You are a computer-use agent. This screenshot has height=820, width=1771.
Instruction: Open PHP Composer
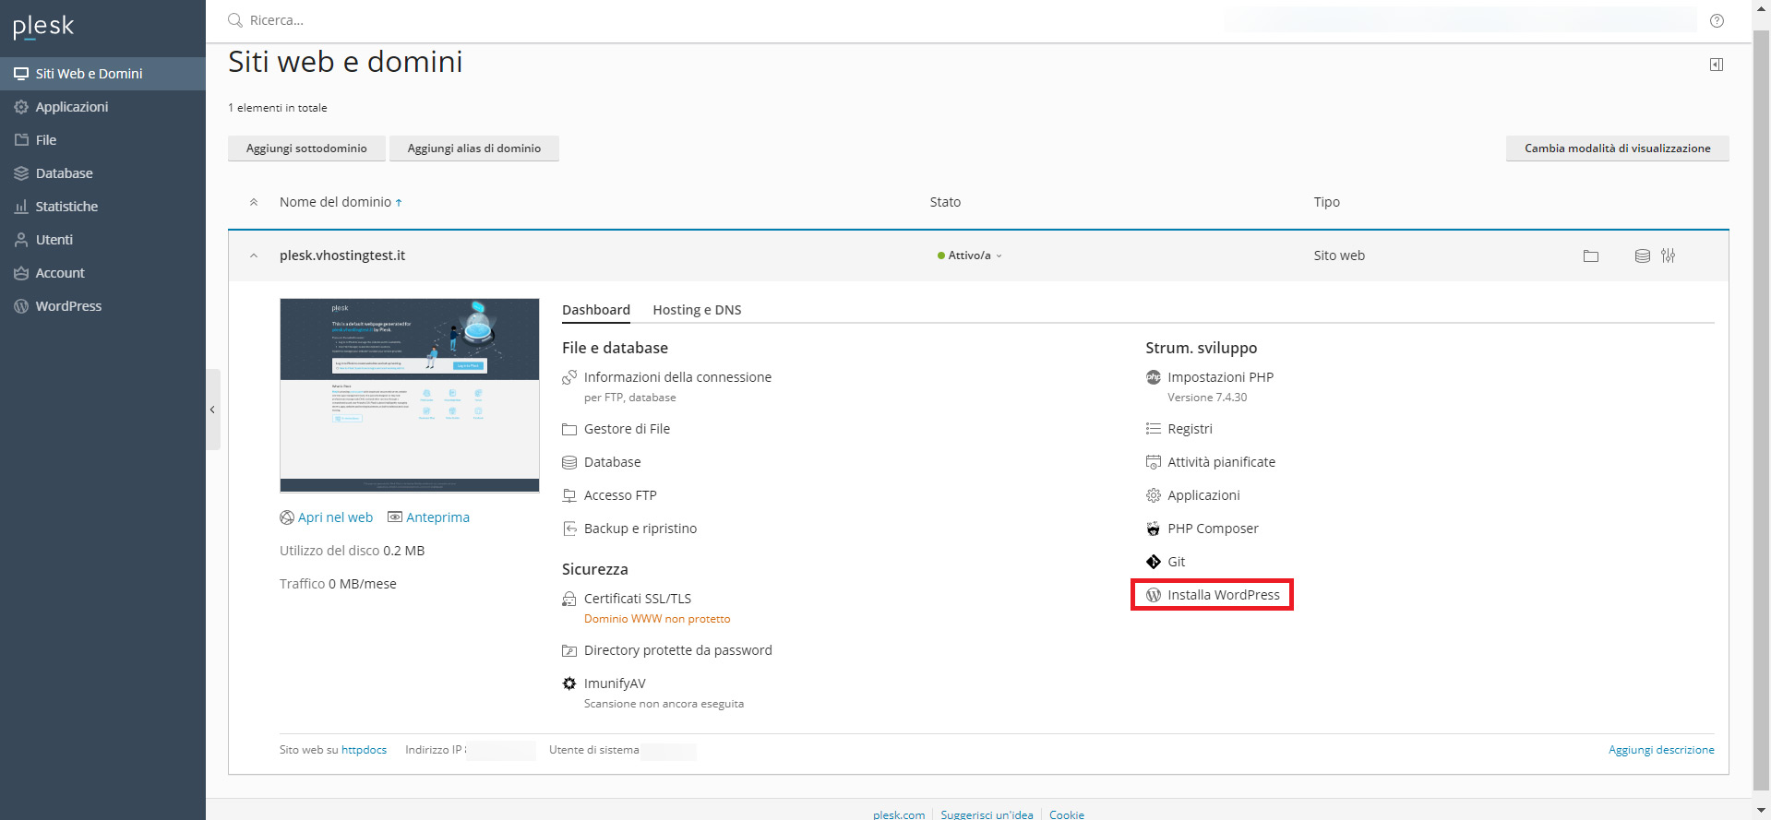(x=1213, y=529)
